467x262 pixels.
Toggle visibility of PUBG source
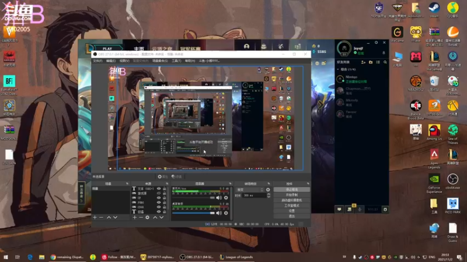(159, 202)
